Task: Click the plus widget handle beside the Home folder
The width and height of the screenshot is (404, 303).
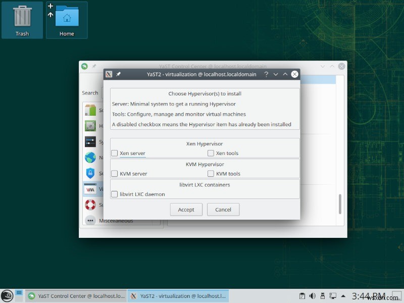Action: (x=50, y=6)
